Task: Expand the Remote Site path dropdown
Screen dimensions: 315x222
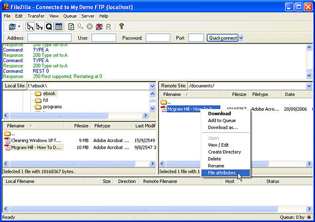Action: click(x=309, y=86)
